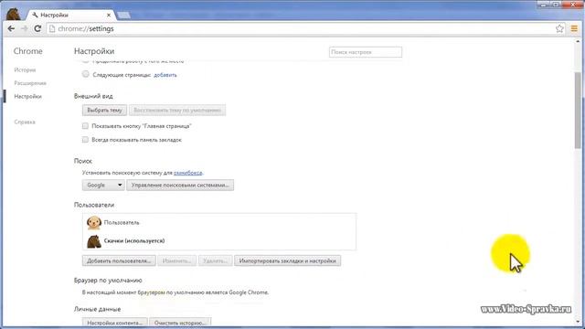Image resolution: width=585 pixels, height=329 pixels.
Task: Click the Внешний вид section heading
Action: click(x=93, y=96)
